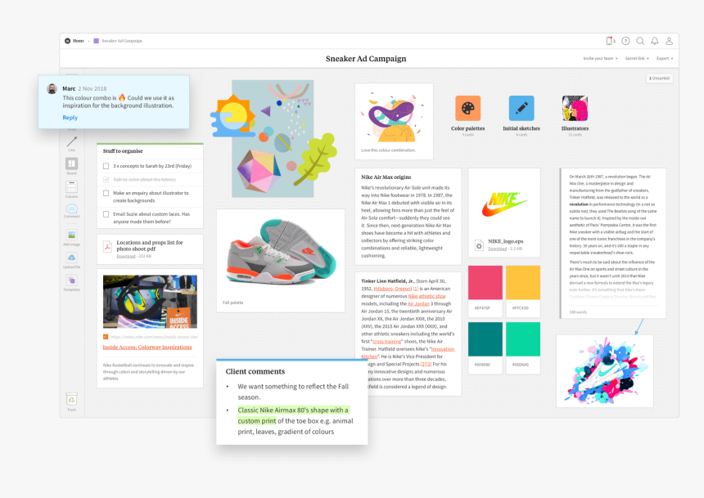
Task: Click the 1 Unsorted button
Action: click(659, 78)
